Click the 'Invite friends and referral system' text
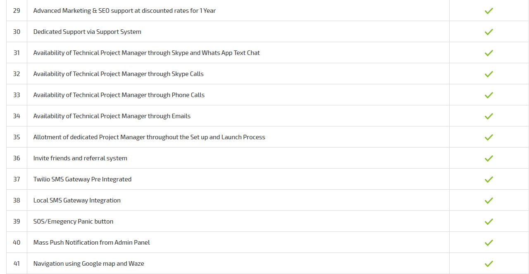 pyautogui.click(x=80, y=158)
